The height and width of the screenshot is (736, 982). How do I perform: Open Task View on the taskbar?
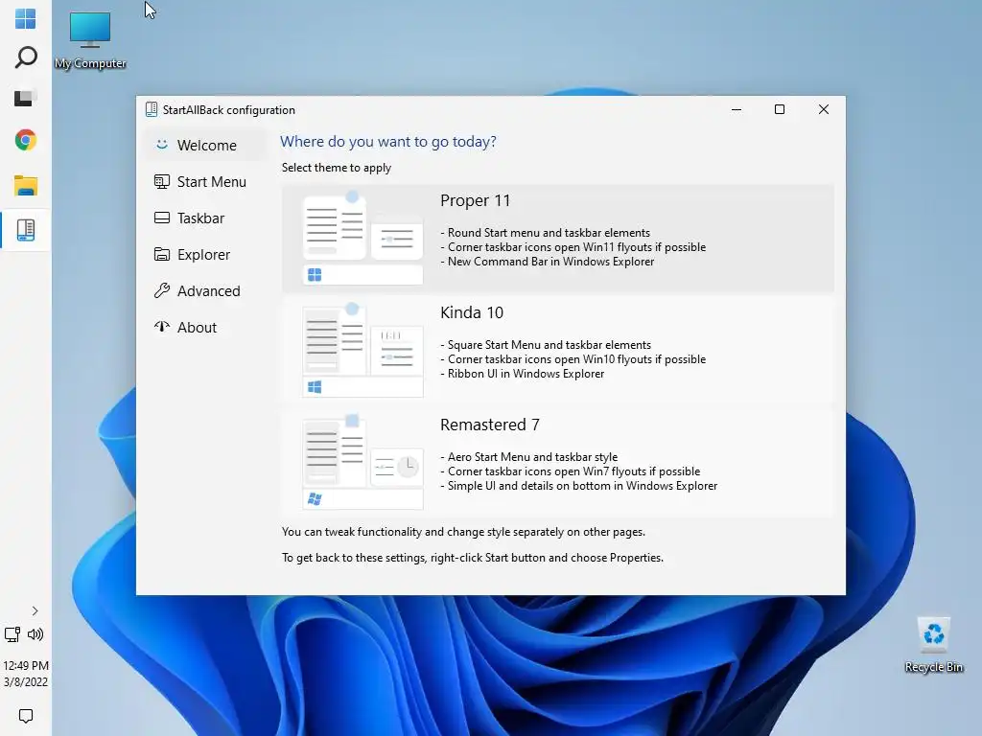pyautogui.click(x=25, y=99)
